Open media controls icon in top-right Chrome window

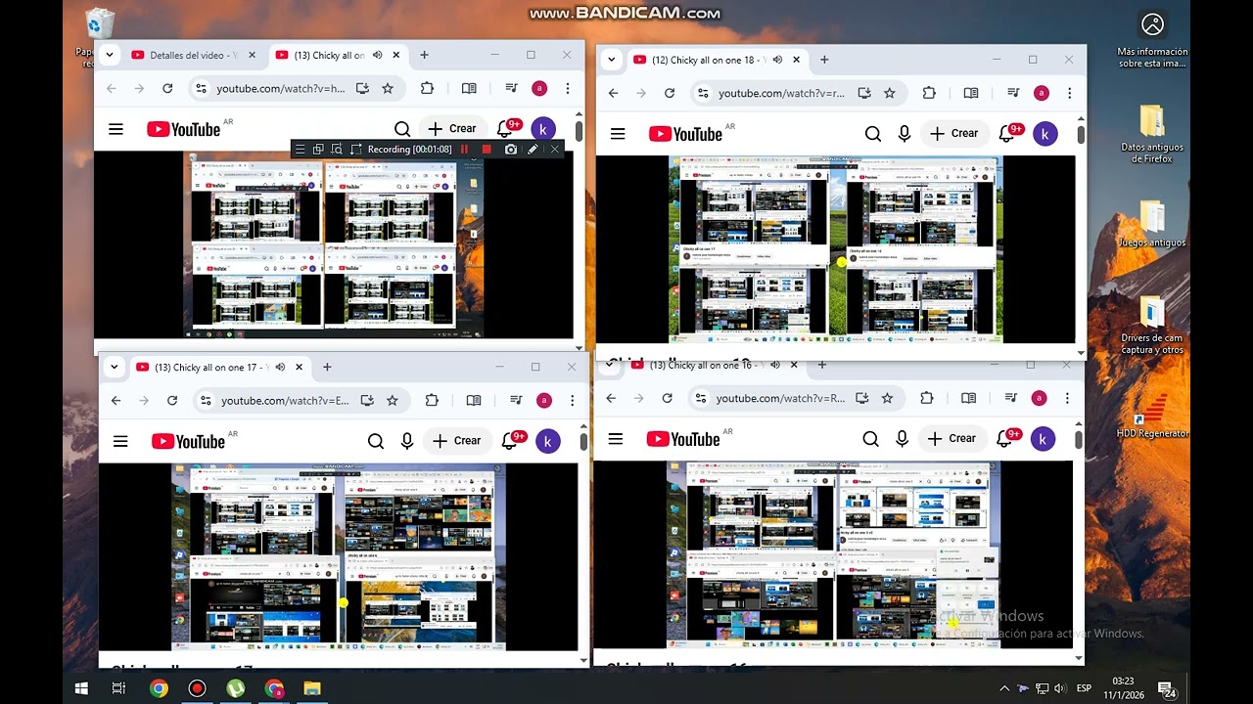(x=1013, y=93)
